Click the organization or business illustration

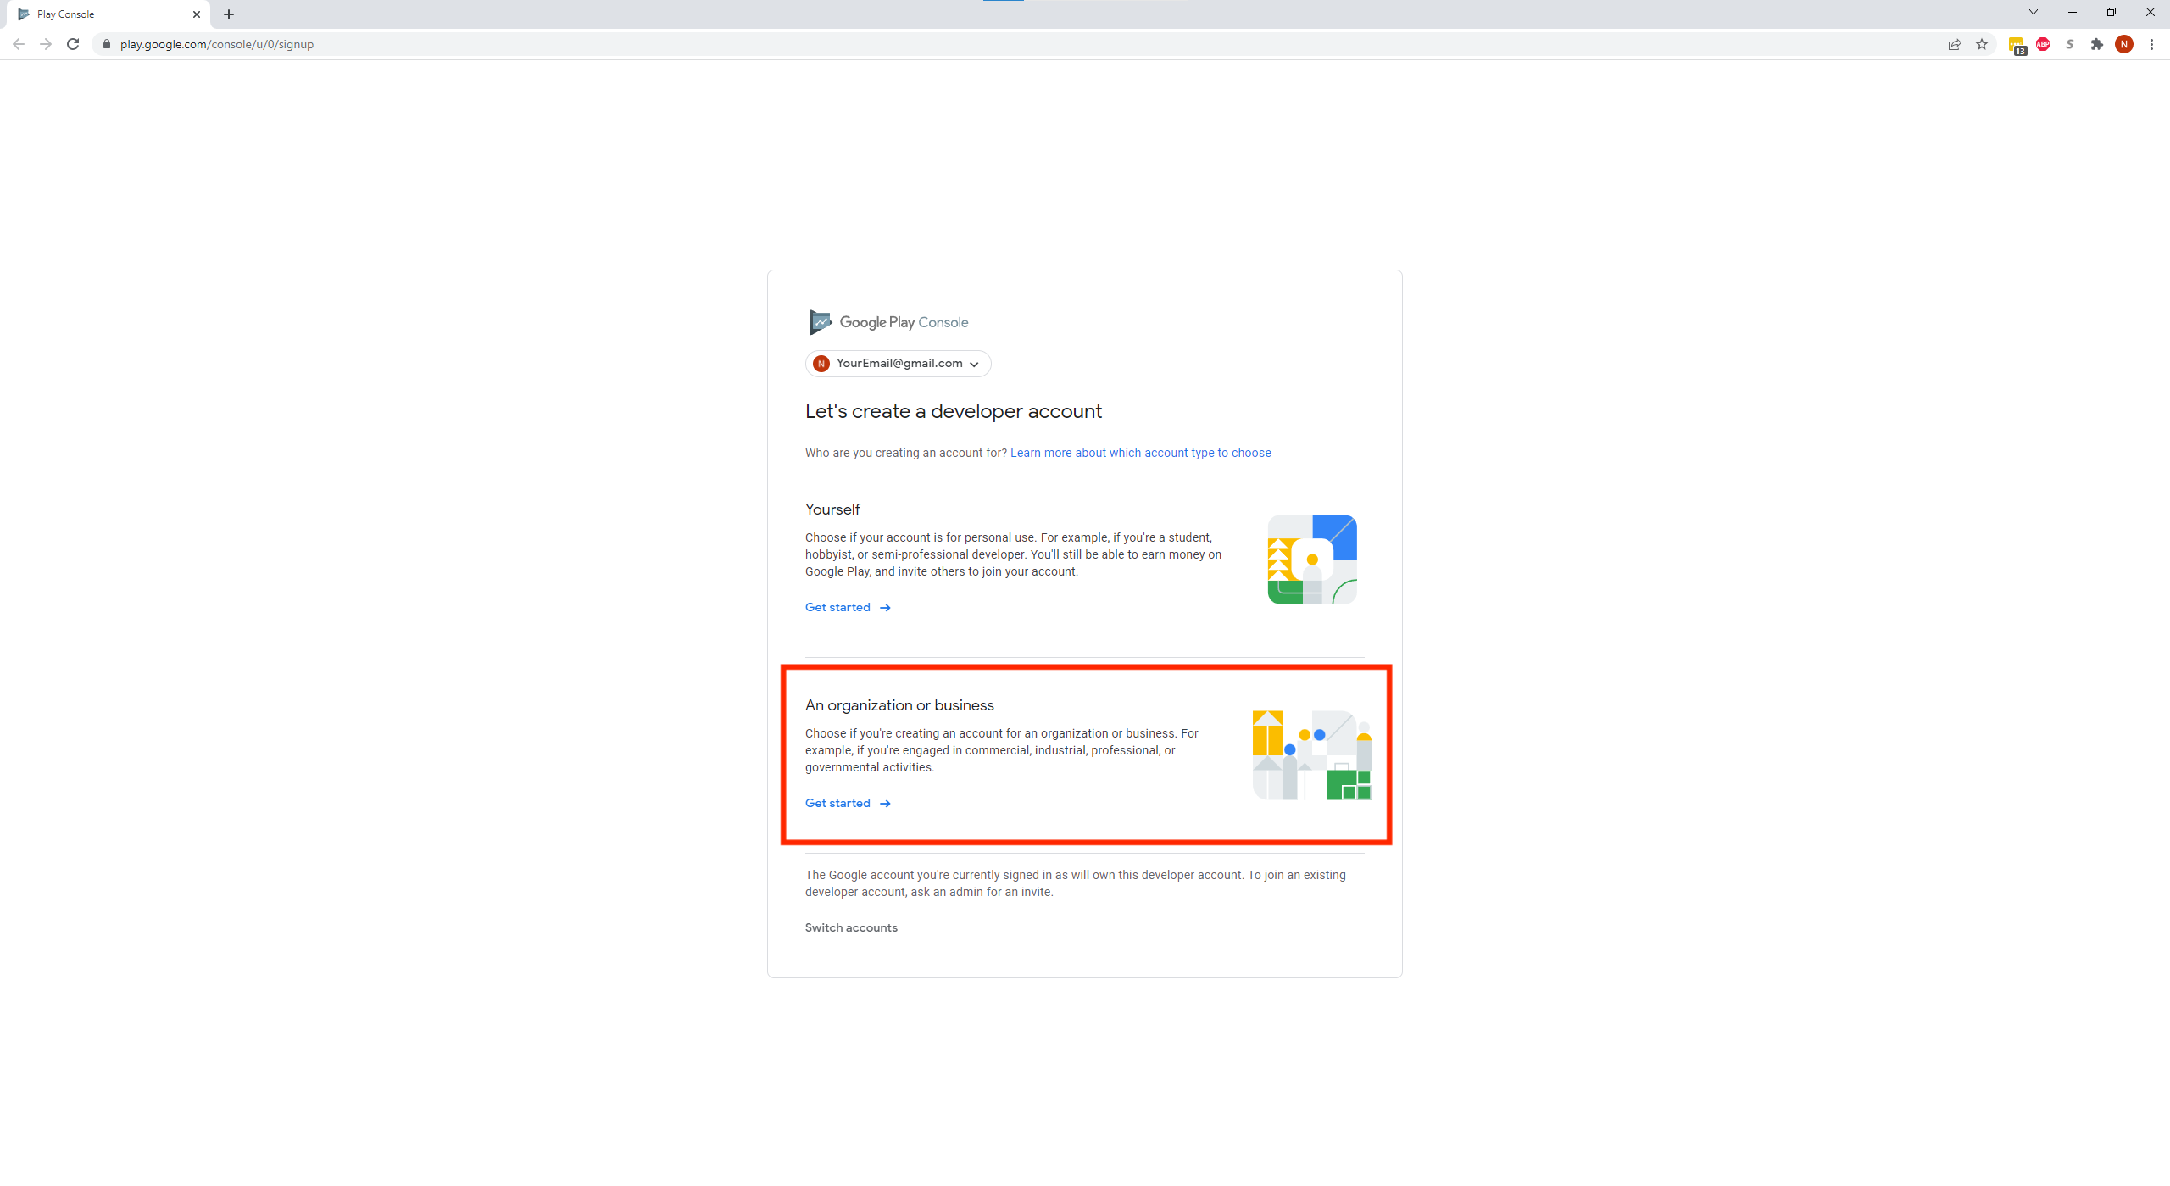click(1312, 755)
